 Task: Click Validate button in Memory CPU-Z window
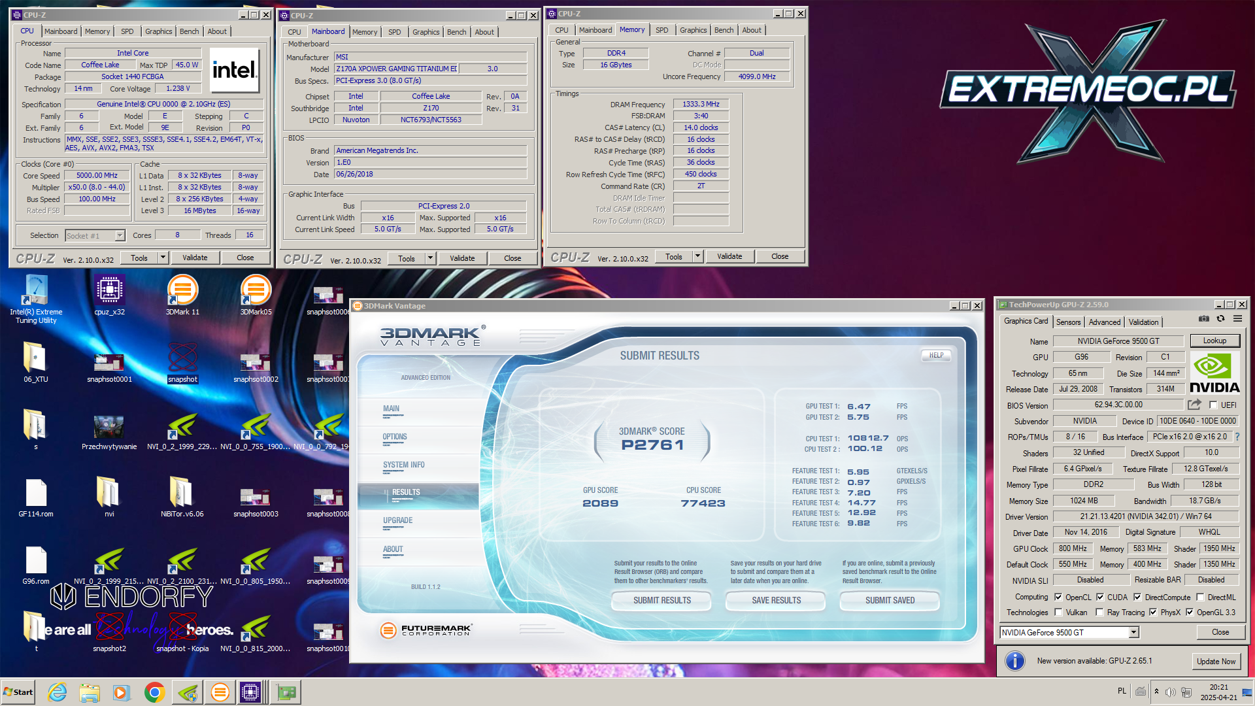(729, 256)
